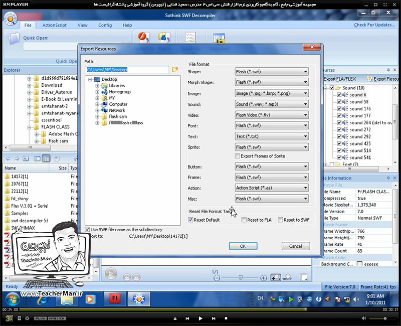Close the Export Resources dialog
This screenshot has width=401, height=326.
(312, 47)
